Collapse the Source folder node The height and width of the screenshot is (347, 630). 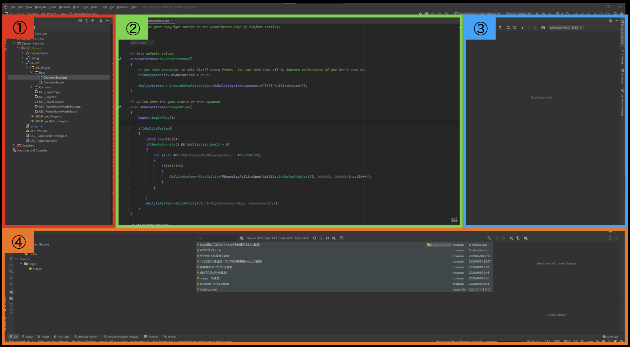tap(22, 63)
